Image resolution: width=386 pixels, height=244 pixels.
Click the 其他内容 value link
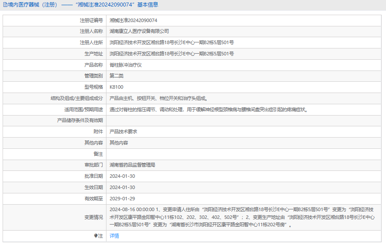click(119, 143)
